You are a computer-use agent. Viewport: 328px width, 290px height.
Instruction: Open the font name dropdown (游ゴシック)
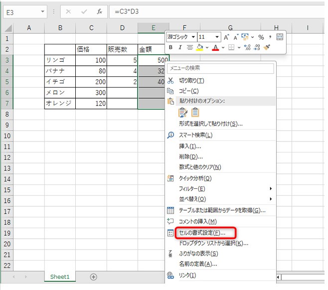point(193,37)
